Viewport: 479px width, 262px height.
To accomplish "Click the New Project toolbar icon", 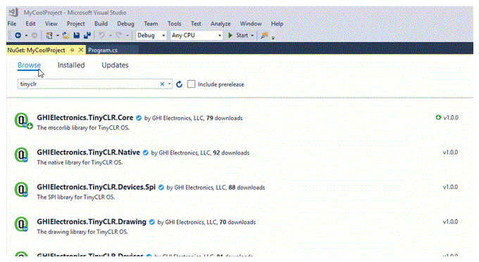I will point(49,35).
